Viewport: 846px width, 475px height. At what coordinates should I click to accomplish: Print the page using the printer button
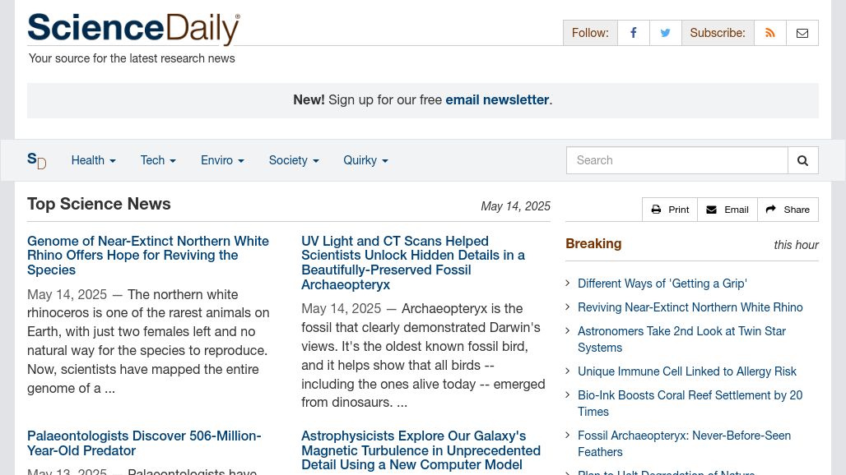point(670,210)
